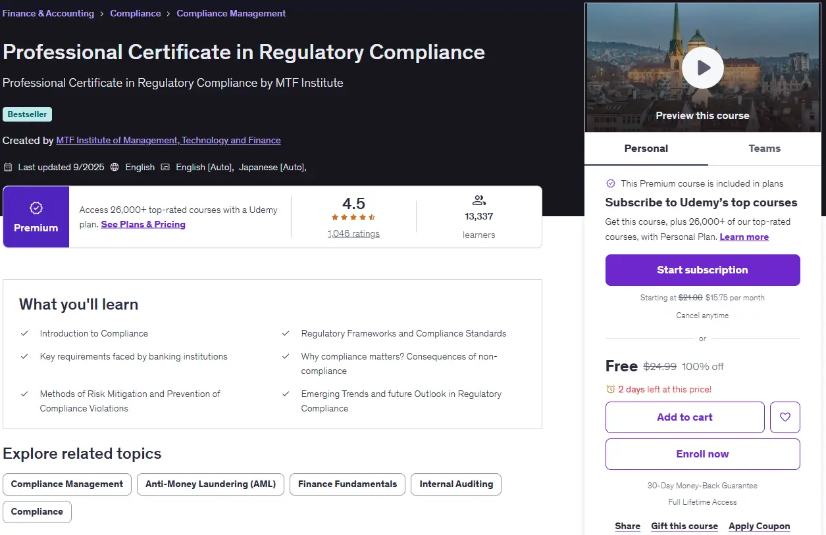Screen dimensions: 826x535
Task: Click Add to cart button
Action: [x=685, y=417]
